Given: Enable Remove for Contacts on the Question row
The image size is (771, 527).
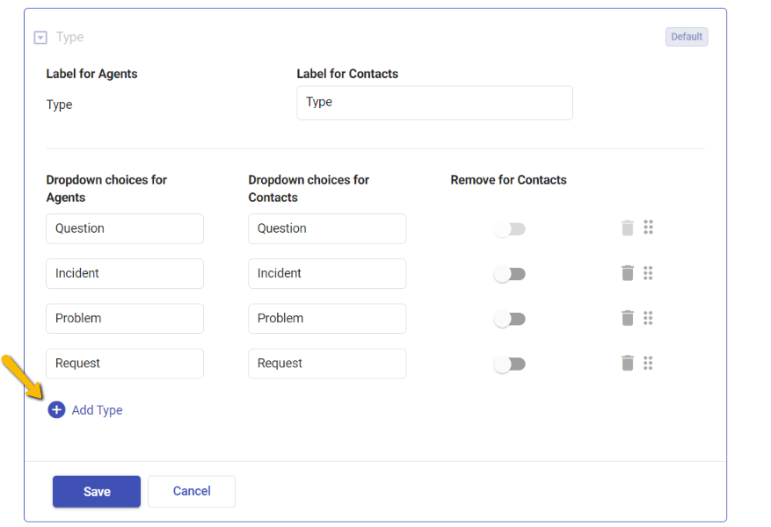Looking at the screenshot, I should pos(510,227).
